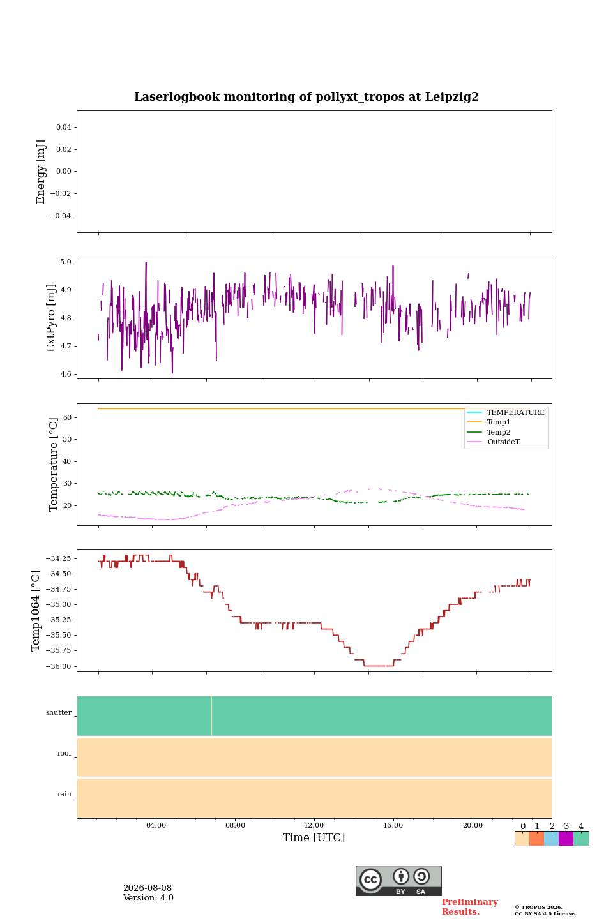The height and width of the screenshot is (919, 613).
Task: Click the roof status band
Action: [x=314, y=757]
